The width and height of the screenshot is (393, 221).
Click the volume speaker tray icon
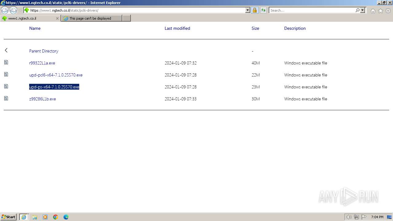[349, 217]
